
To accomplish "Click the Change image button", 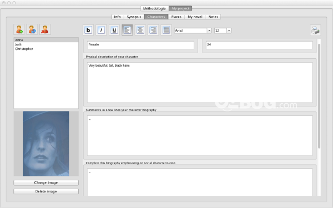I will coord(46,182).
